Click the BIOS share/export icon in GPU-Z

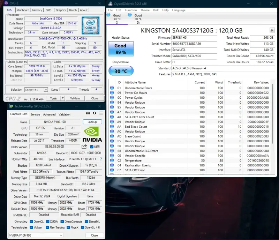point(84,147)
